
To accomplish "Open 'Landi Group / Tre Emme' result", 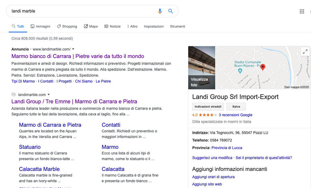I will click(74, 102).
